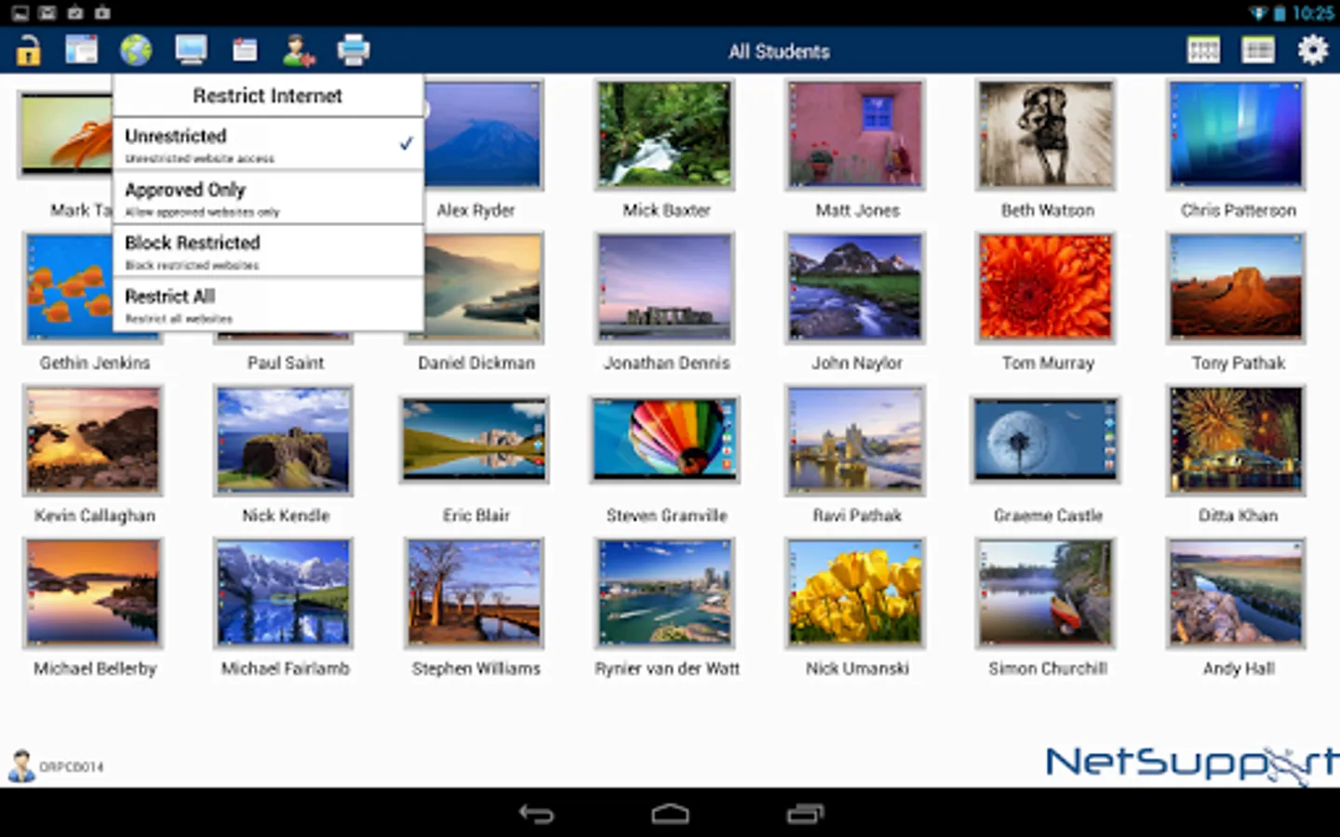Select John Naylor's mountain river thumbnail
The image size is (1340, 837).
point(856,287)
